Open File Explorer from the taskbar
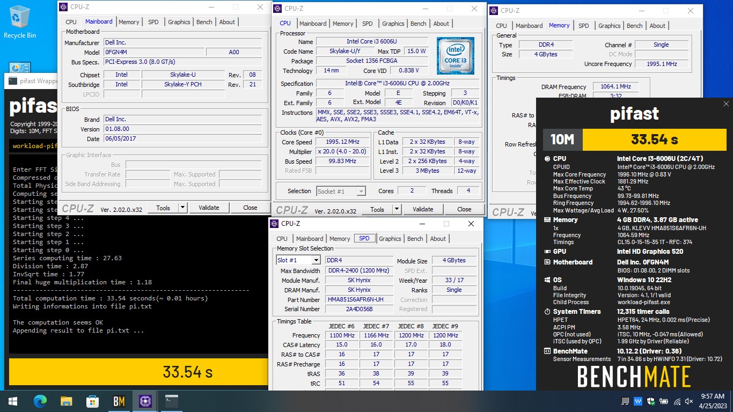This screenshot has width=733, height=412. (x=66, y=401)
